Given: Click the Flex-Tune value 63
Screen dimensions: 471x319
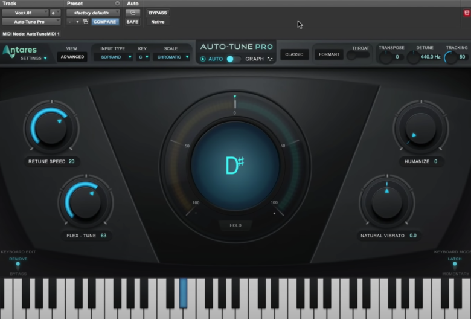Looking at the screenshot, I should coord(103,236).
